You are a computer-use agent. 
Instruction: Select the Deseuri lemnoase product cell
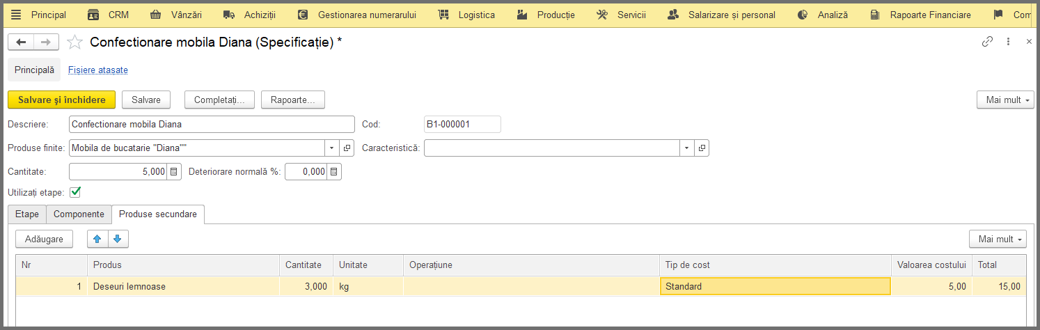pos(183,286)
